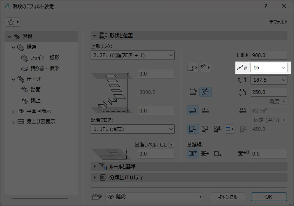Select フライト - 板形 in the tree
Image resolution: width=294 pixels, height=206 pixels.
[x=45, y=58]
